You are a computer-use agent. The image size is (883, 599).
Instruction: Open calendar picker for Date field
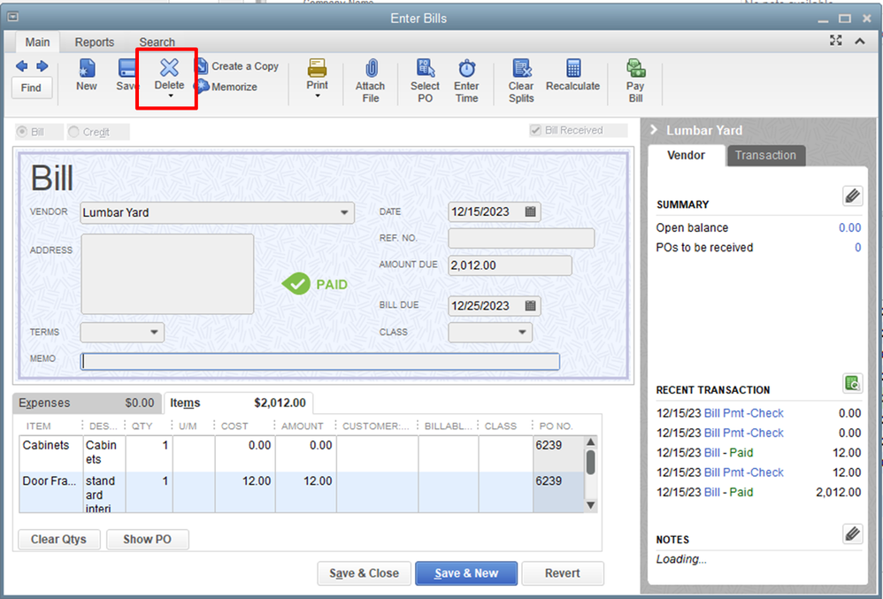530,211
